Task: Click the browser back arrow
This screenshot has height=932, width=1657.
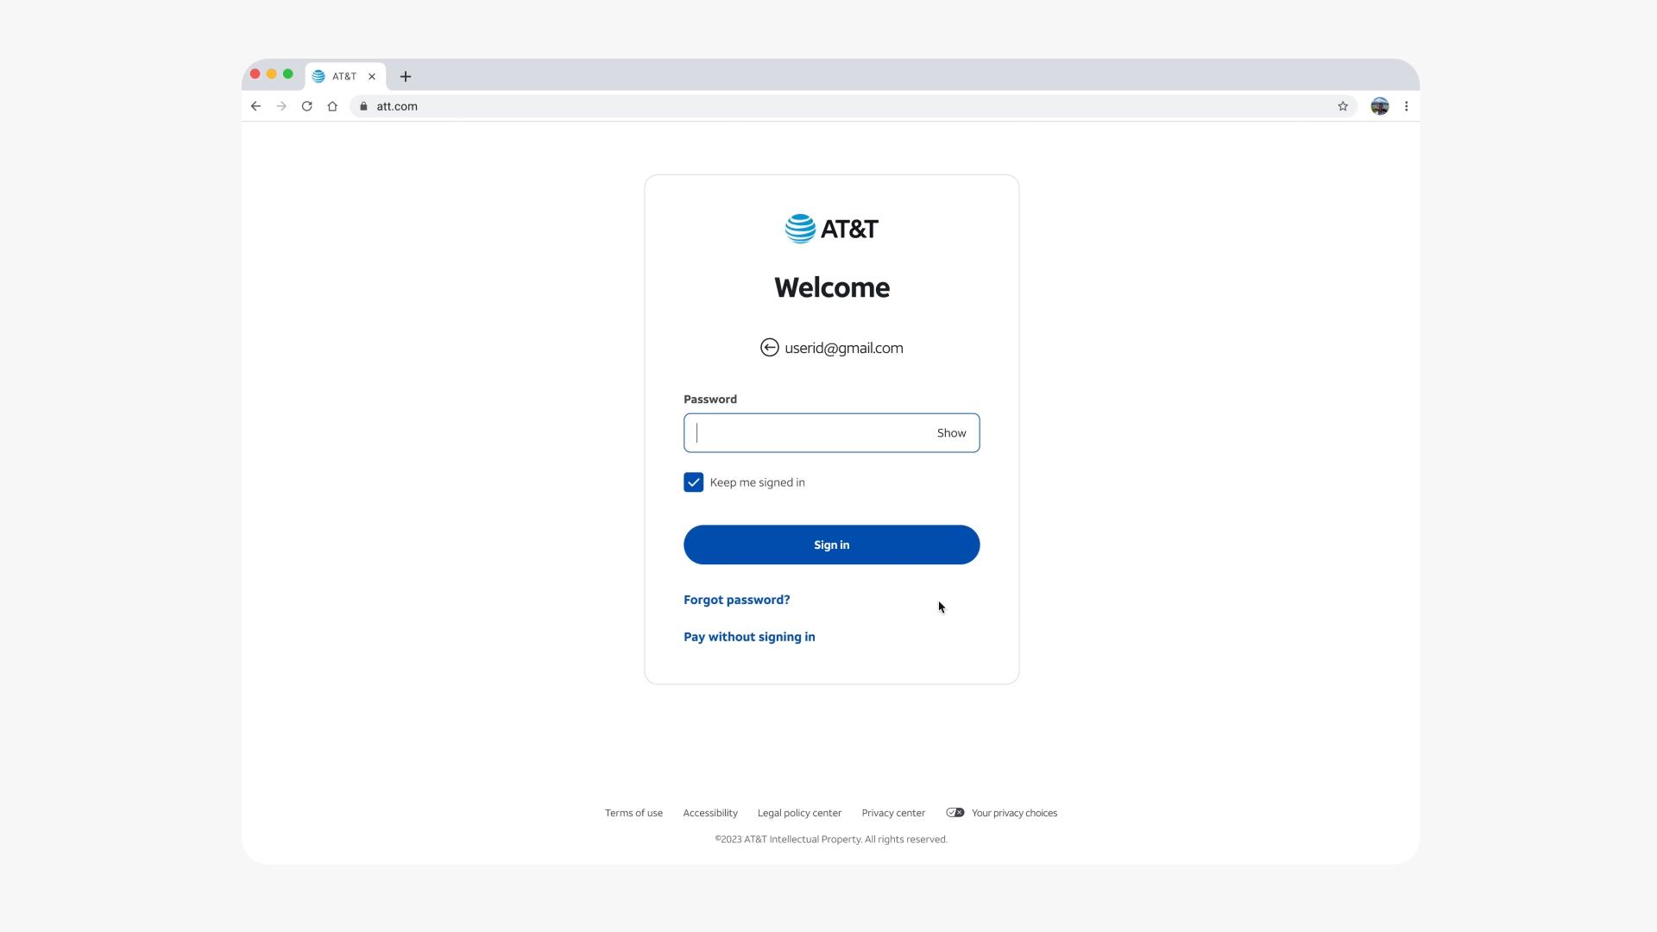Action: point(255,106)
